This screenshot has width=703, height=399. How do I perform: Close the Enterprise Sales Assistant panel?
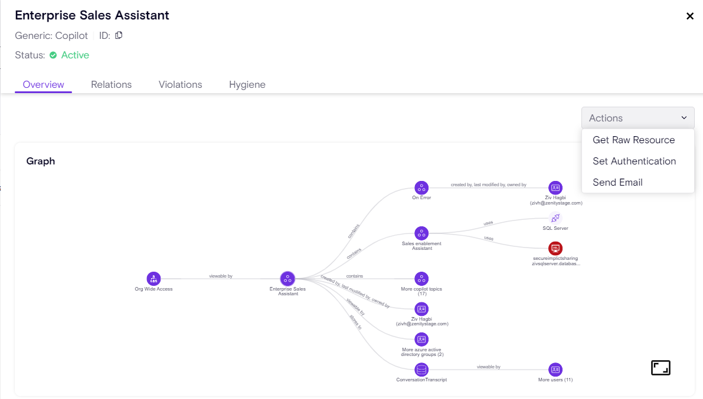click(689, 16)
